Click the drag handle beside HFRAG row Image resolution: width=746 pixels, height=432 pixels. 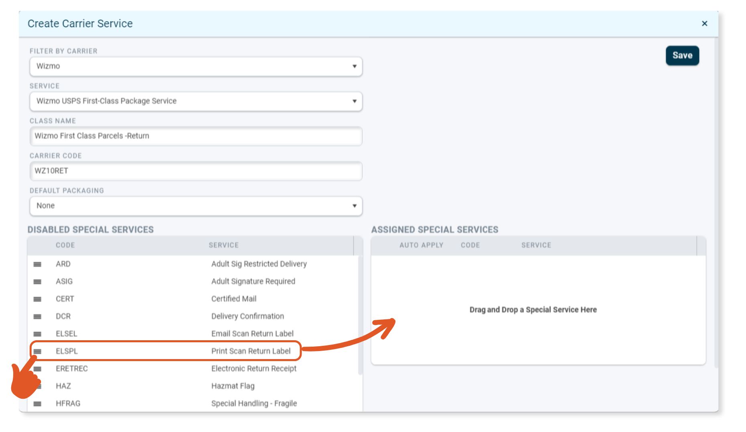click(x=37, y=403)
